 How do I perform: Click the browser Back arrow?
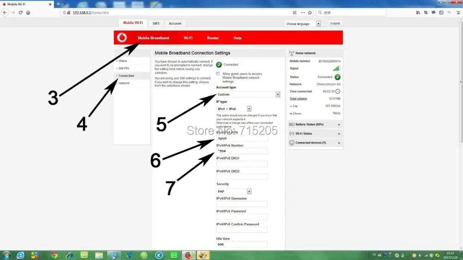point(5,12)
